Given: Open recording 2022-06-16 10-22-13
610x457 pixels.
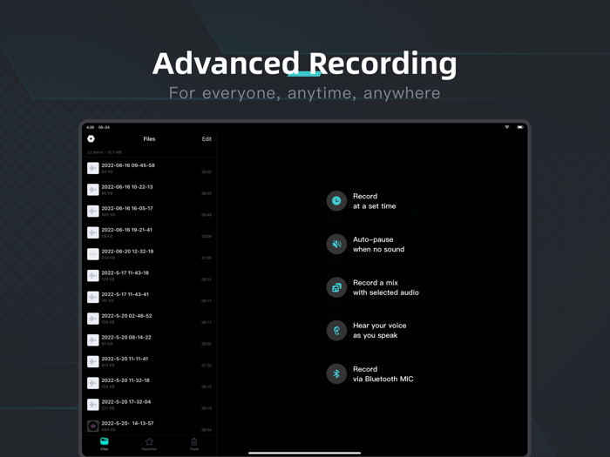Looking at the screenshot, I should click(x=149, y=190).
